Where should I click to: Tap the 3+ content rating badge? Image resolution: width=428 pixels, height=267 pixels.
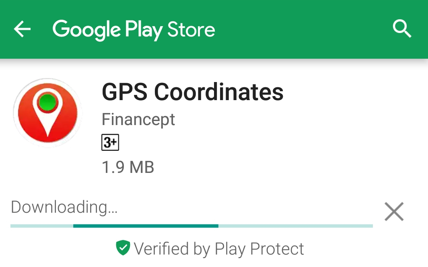click(110, 142)
